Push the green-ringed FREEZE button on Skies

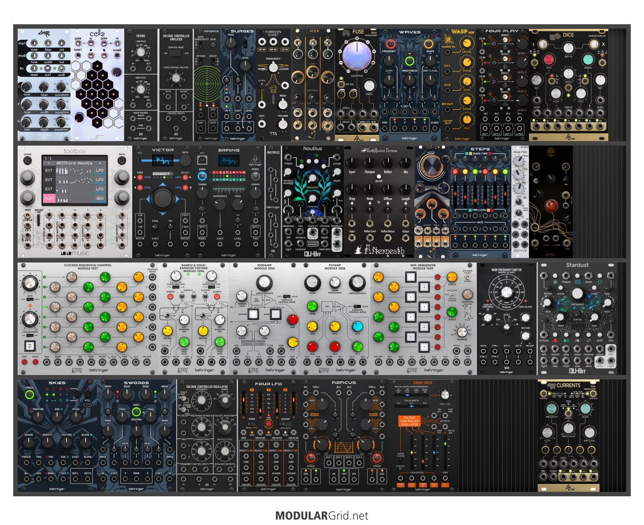click(30, 394)
